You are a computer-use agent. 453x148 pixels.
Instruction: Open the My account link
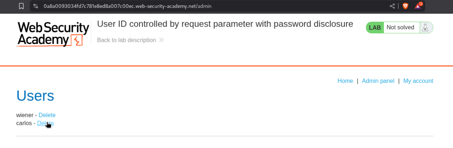point(418,81)
